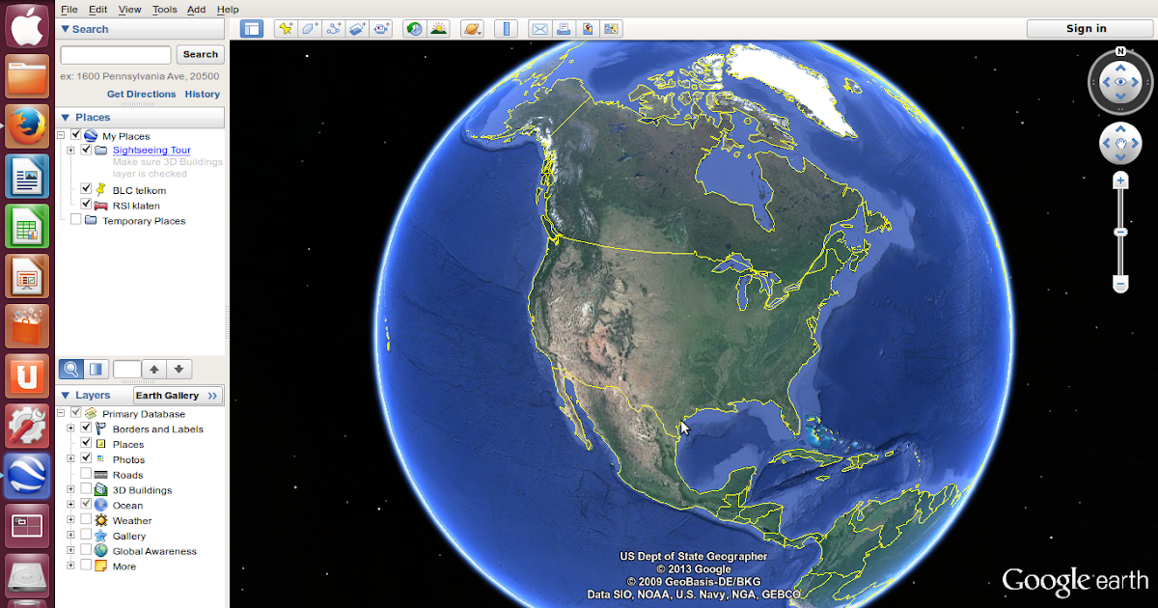Move selected place up with arrow button

click(x=154, y=369)
